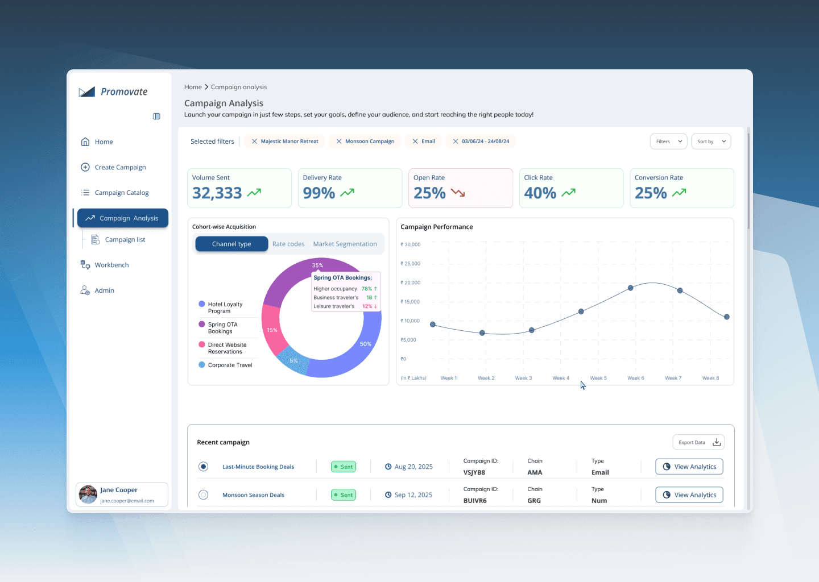
Task: Select the Last-Minute Booking Deals radio button
Action: coord(203,467)
